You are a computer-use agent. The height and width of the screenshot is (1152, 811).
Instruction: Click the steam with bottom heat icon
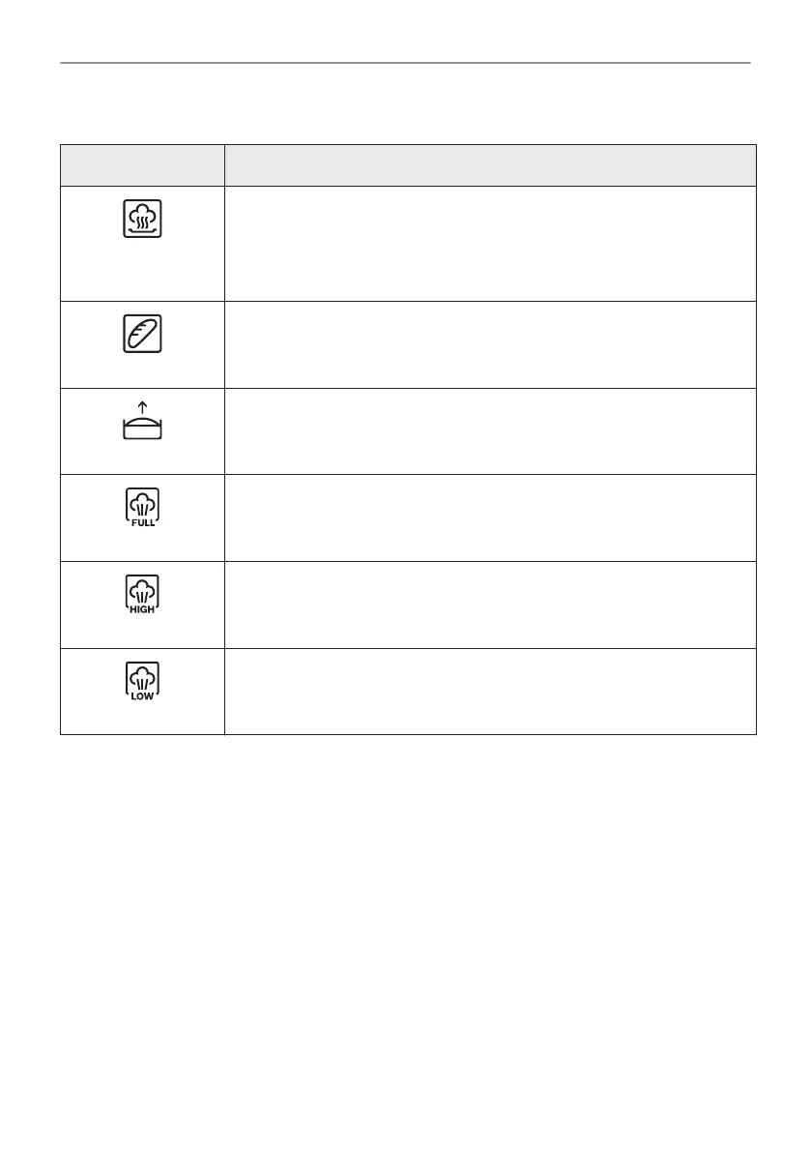pyautogui.click(x=142, y=219)
